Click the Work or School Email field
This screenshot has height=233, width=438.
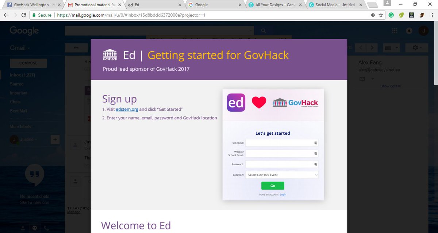282,154
